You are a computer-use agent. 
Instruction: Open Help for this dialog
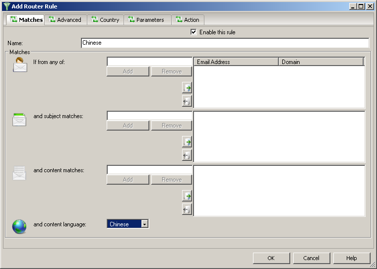click(352, 258)
